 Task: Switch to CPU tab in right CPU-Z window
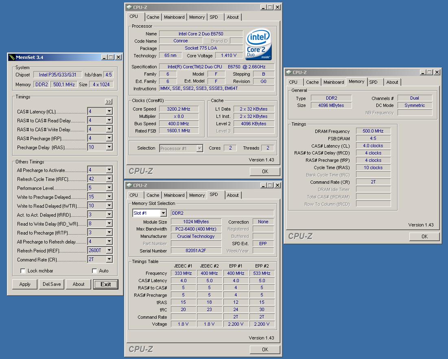(x=293, y=82)
